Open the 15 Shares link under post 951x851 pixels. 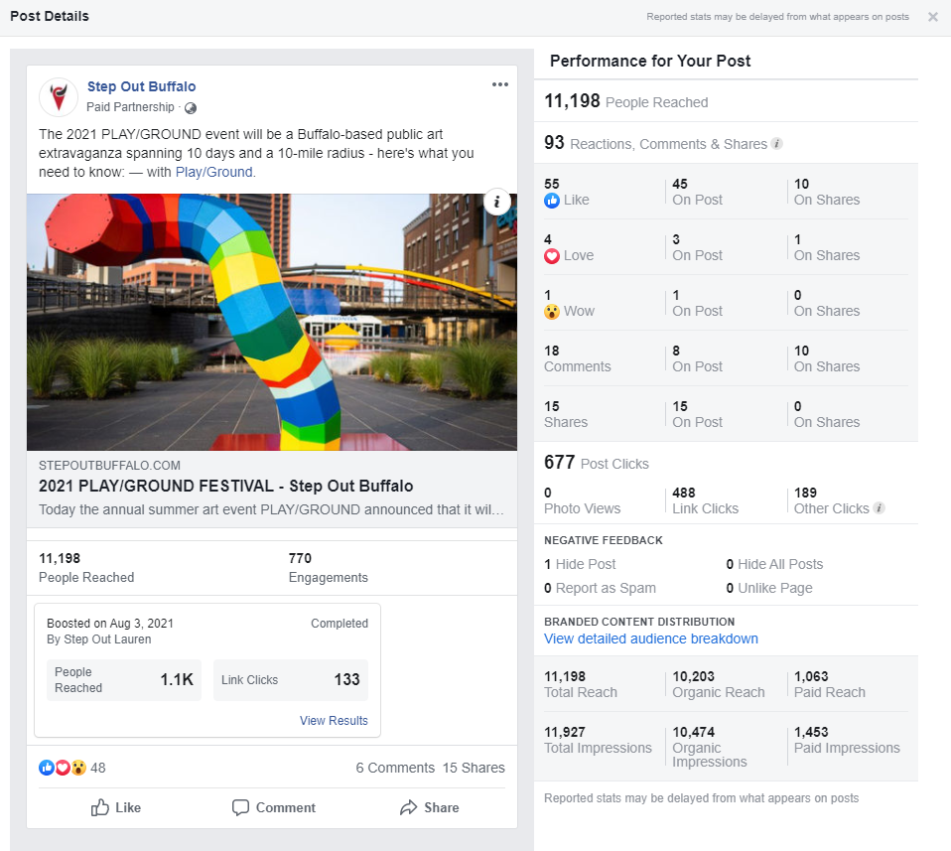click(x=474, y=768)
